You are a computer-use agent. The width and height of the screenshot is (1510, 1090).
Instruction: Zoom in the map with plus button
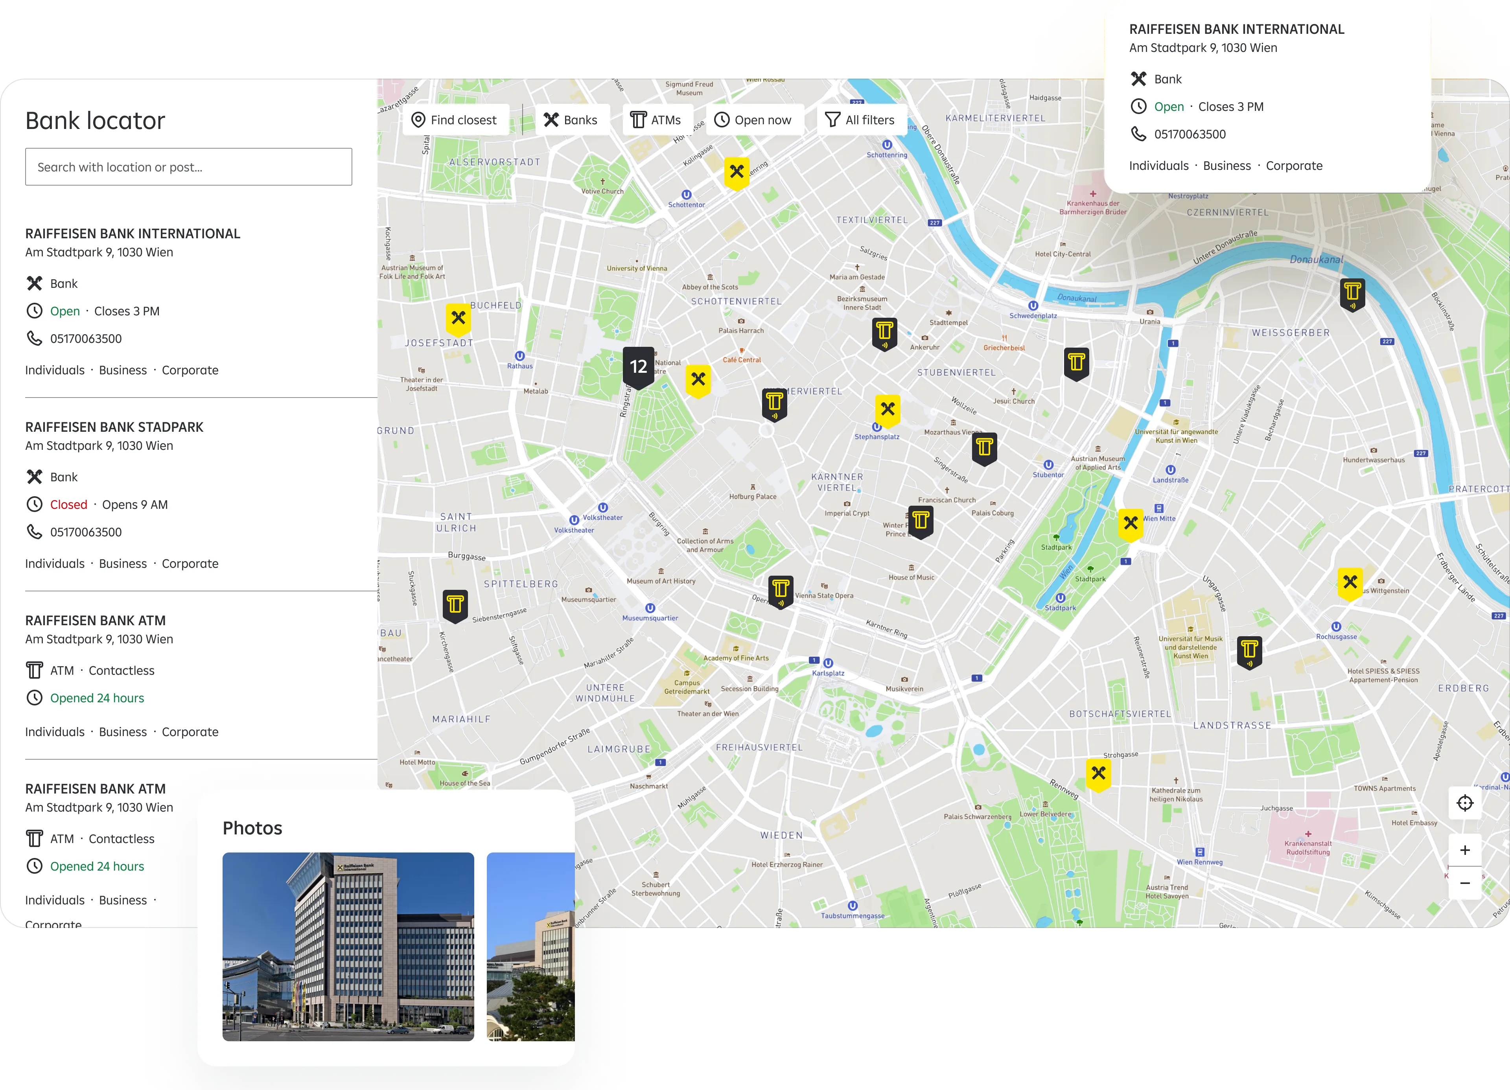click(x=1465, y=850)
